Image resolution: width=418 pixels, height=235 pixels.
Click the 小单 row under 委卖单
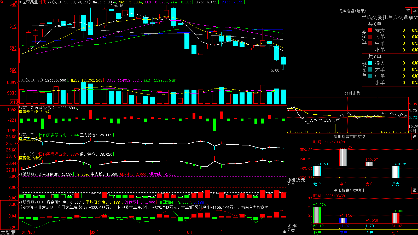[393, 83]
